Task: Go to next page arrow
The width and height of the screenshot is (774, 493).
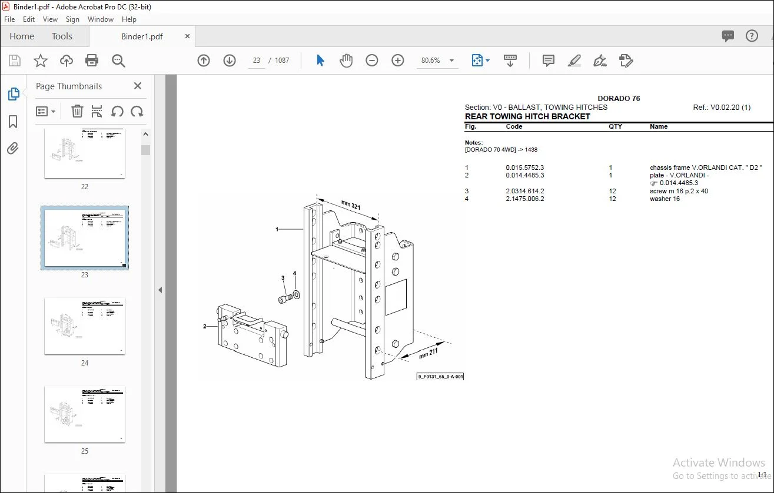Action: click(230, 61)
